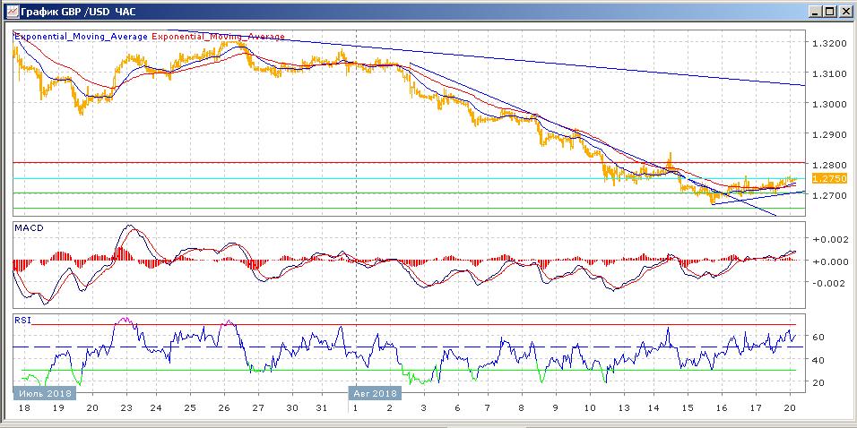Image resolution: width=857 pixels, height=428 pixels.
Task: Close the GBP/USD chart window
Action: pyautogui.click(x=844, y=12)
